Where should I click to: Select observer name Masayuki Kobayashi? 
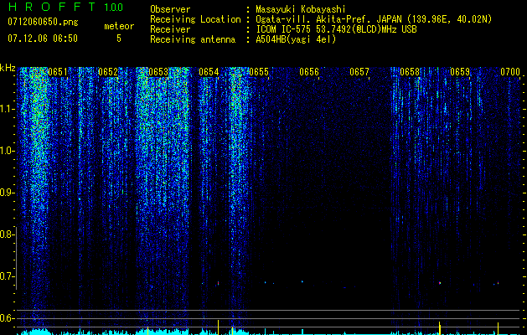point(301,9)
